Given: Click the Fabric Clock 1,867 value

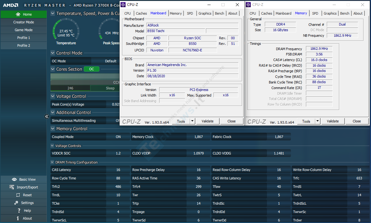Looking at the screenshot, I should [x=279, y=137].
